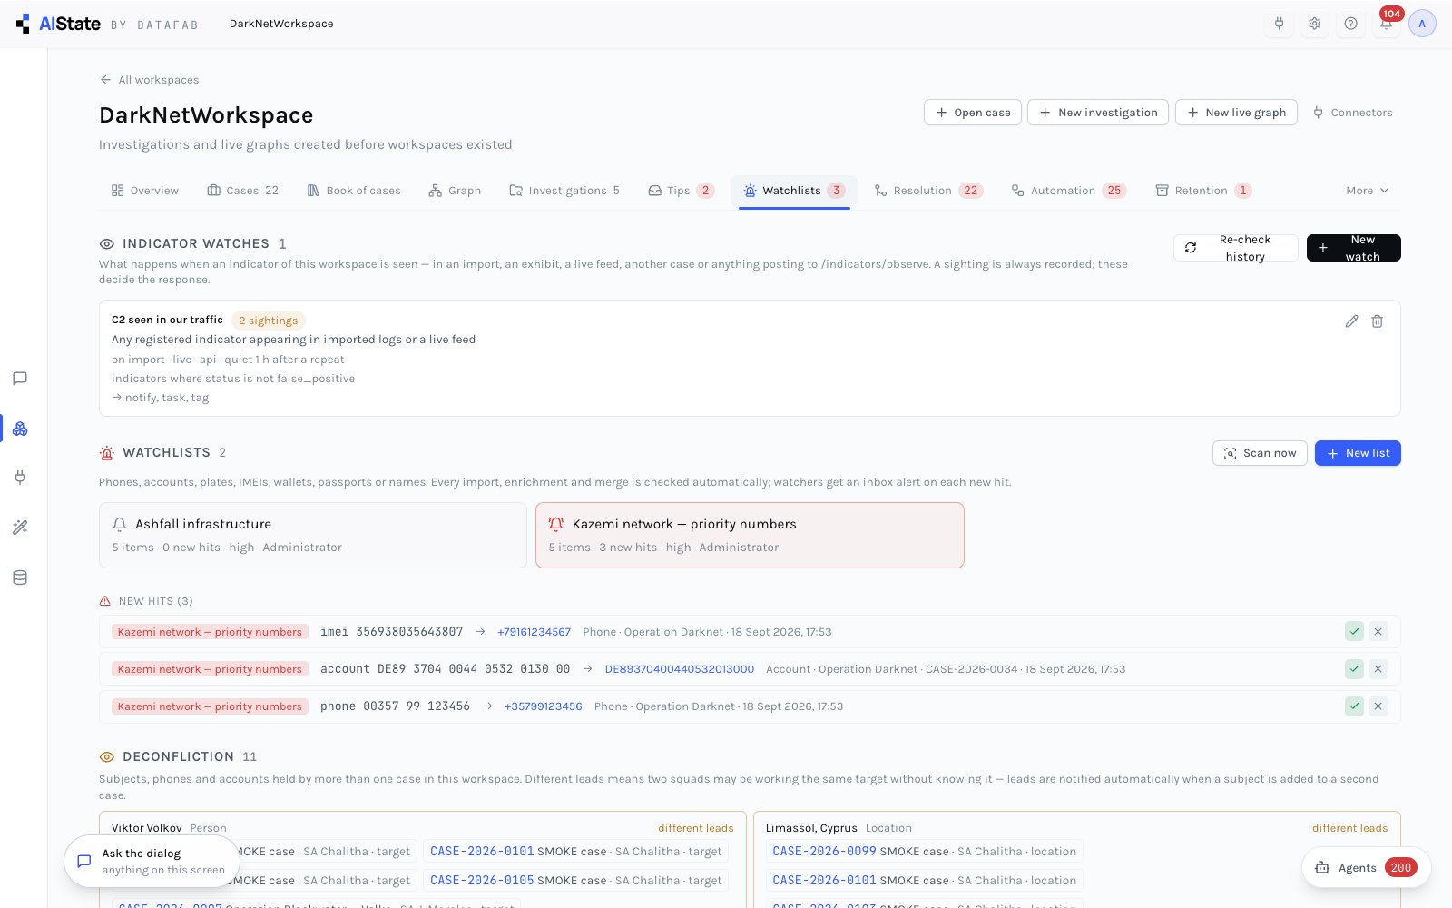Screen dimensions: 1452x908
Task: Go back to All workspaces
Action: click(150, 80)
